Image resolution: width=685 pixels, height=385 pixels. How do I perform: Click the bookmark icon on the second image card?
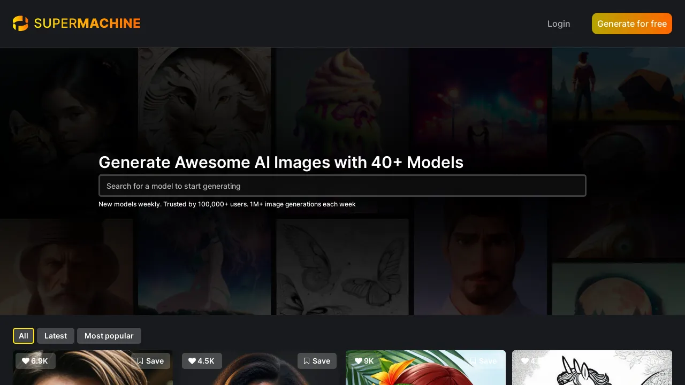(307, 361)
